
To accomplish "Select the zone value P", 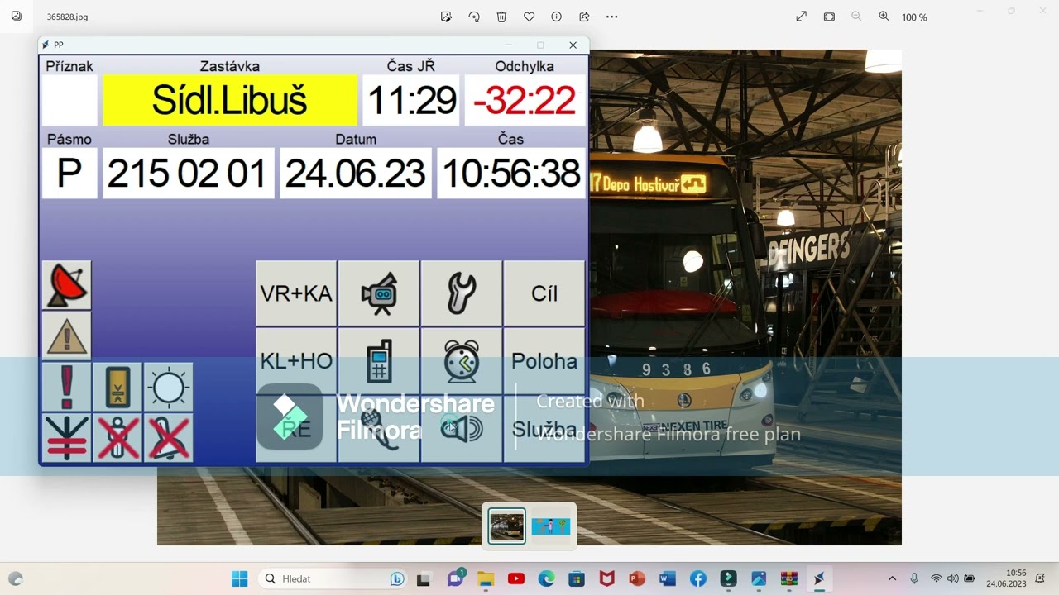I will pyautogui.click(x=69, y=174).
